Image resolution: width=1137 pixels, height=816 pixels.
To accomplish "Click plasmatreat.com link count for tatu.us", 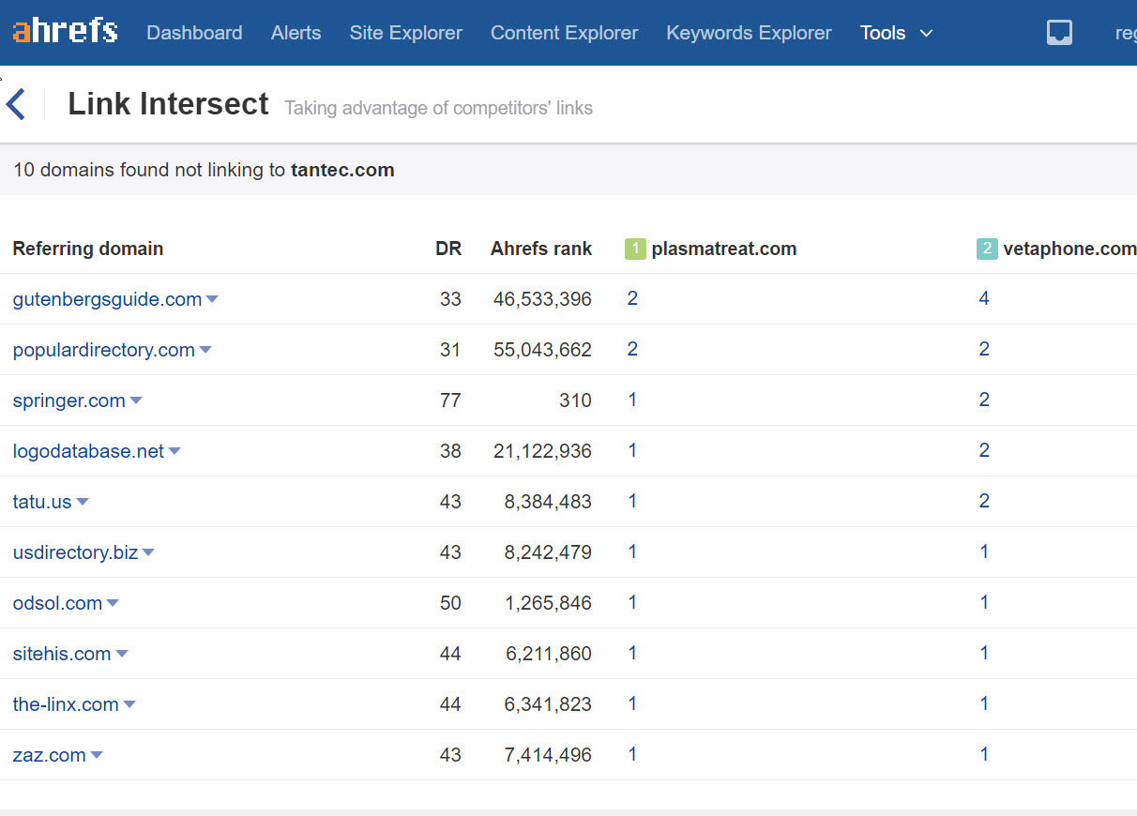I will click(632, 501).
